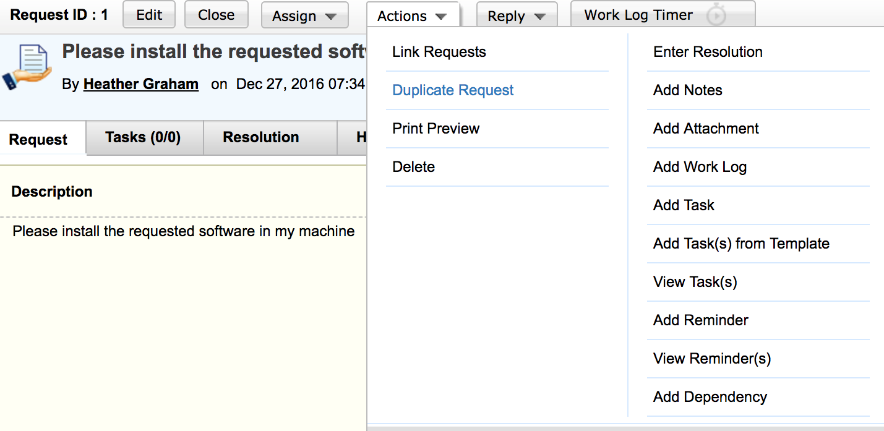Click the Edit button
Viewport: 884px width, 431px height.
click(x=149, y=15)
